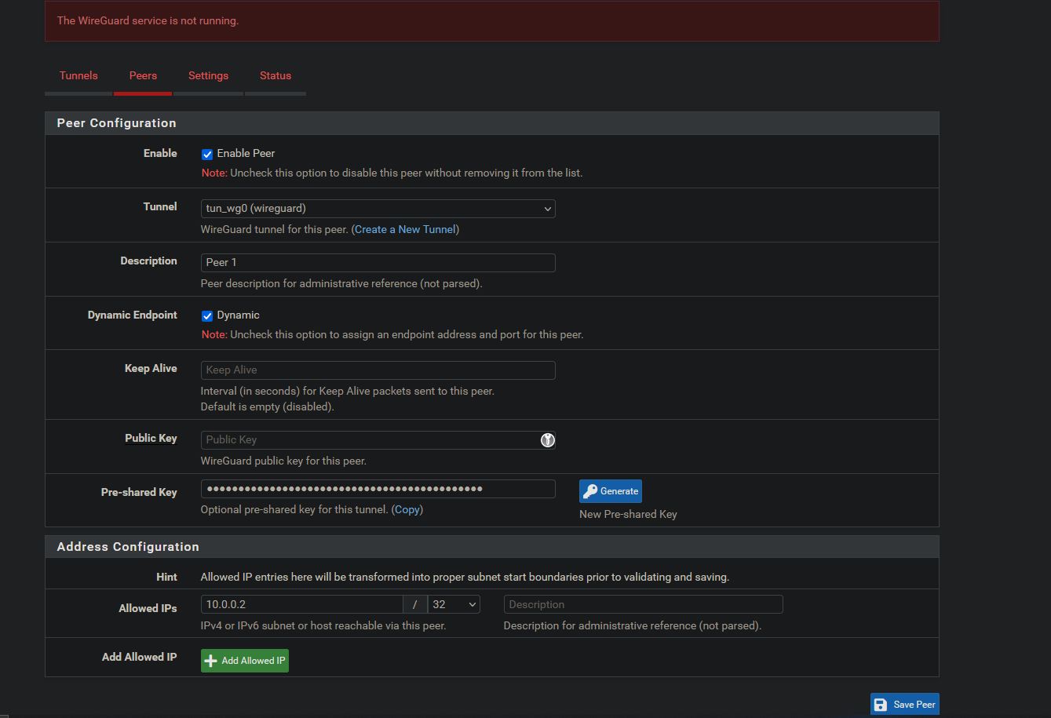1051x718 pixels.
Task: Click the Description field containing Peer 1
Action: point(378,263)
